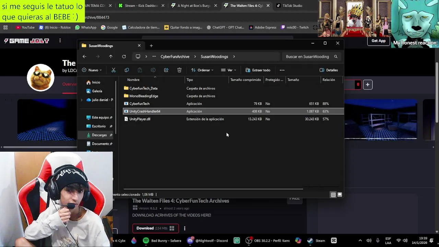Screen dimensions: 439x247
Task: Open Discord @Nightwolf in the taskbar
Action: tap(207, 240)
